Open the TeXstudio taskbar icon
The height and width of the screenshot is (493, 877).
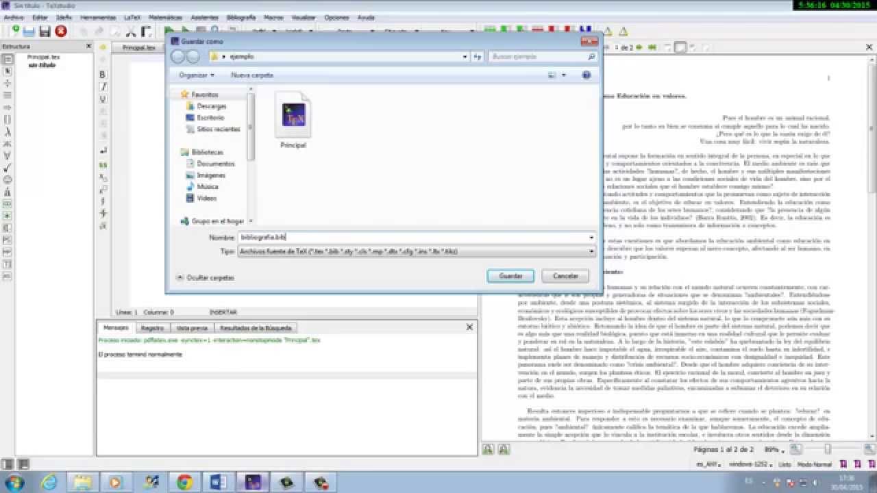[x=252, y=482]
